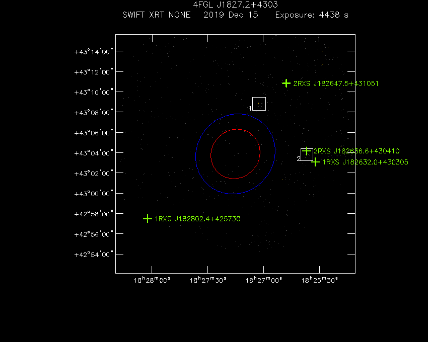The image size is (428, 342).
Task: Click the declination label +43°10'00"
Action: point(94,92)
